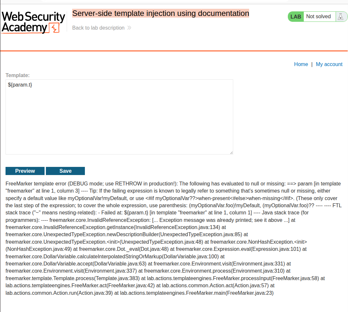Click the separator between Home and My account
The image size is (348, 312).
point(312,64)
